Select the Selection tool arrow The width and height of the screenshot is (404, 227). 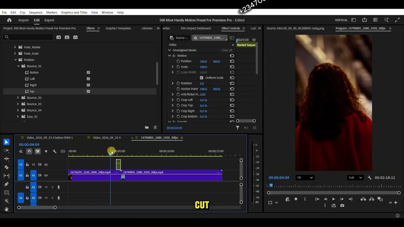(x=6, y=142)
